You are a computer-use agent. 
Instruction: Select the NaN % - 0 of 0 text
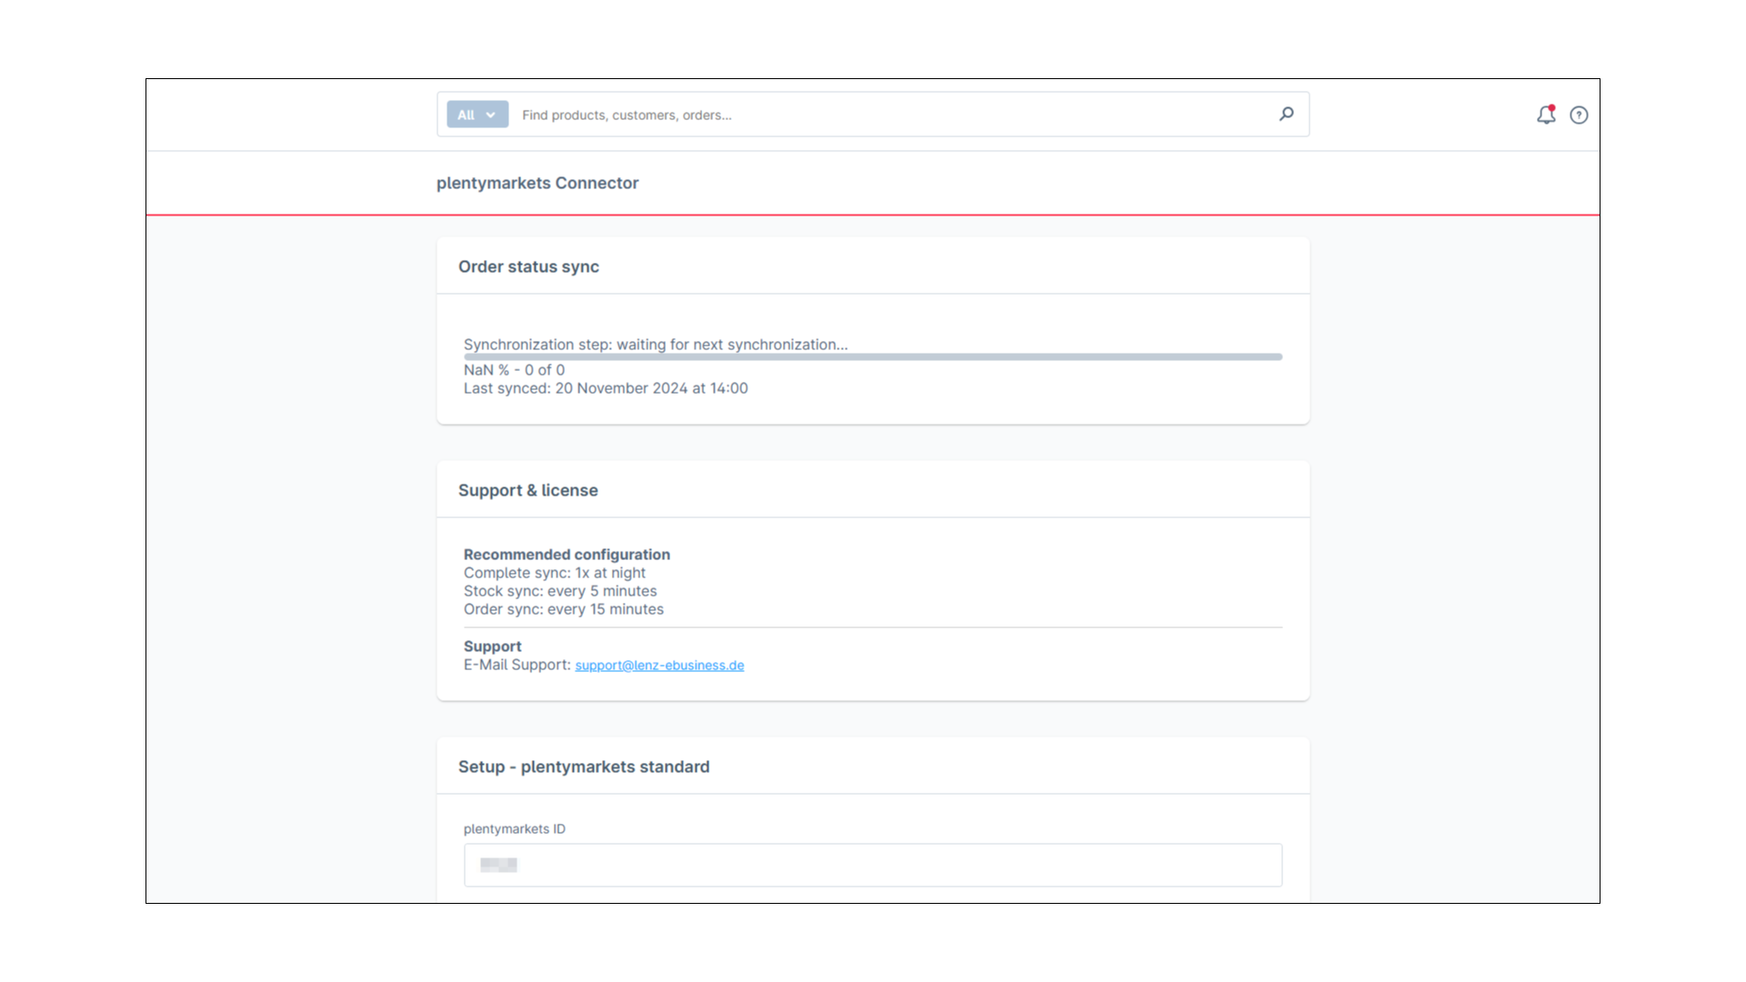[x=514, y=370]
